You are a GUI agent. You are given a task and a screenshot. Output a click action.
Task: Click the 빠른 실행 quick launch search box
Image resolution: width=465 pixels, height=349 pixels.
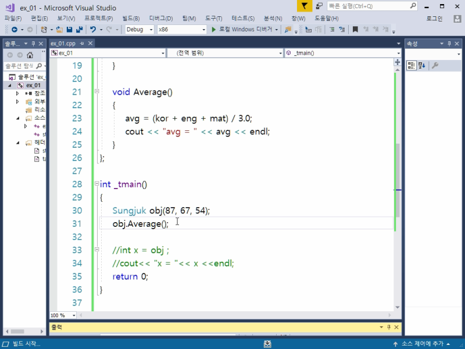(373, 6)
